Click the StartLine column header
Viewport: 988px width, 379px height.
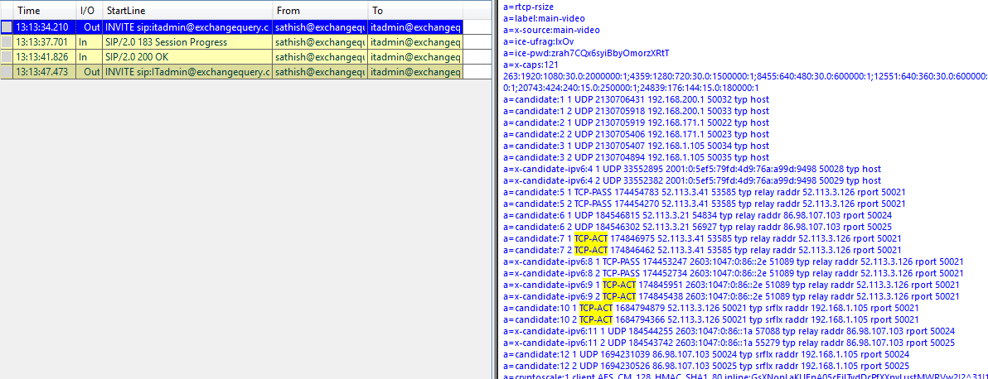[x=187, y=11]
